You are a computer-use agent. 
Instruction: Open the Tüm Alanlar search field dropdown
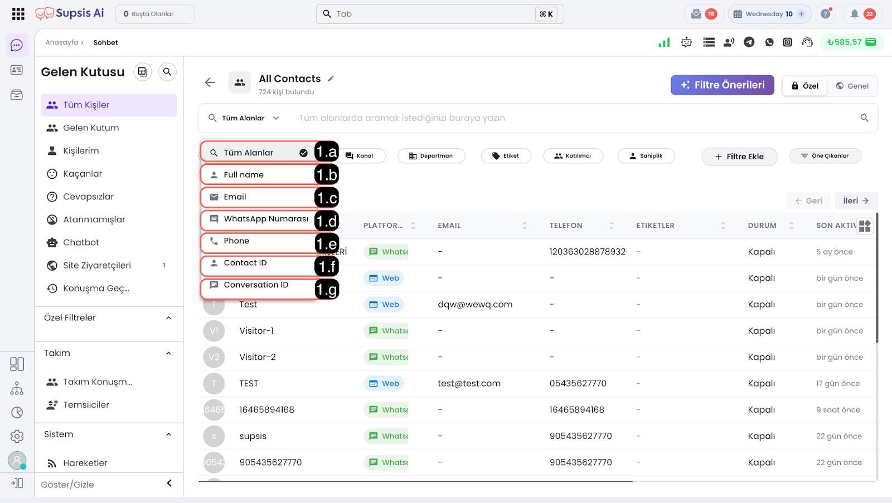point(244,118)
